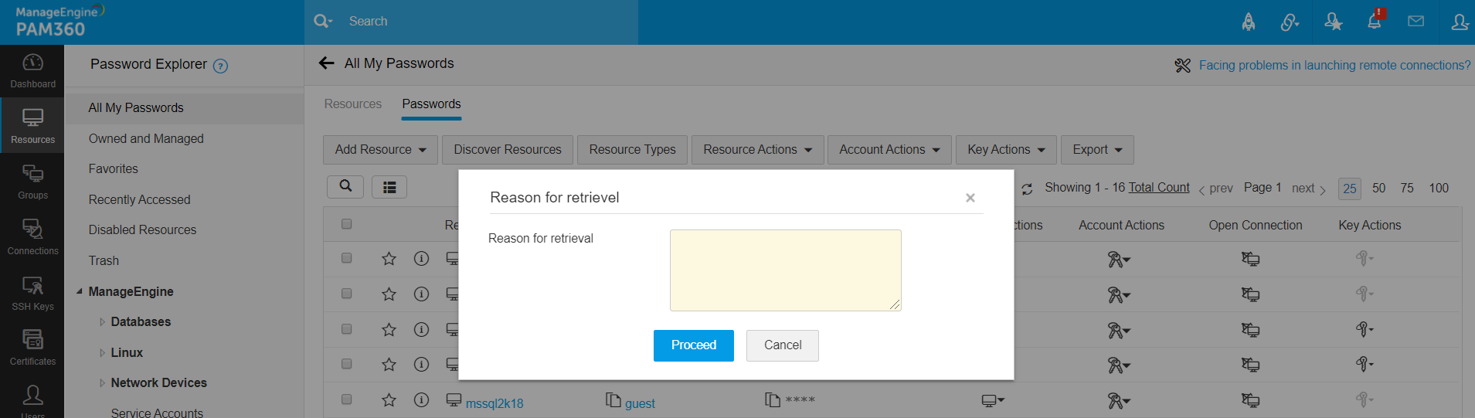Click the notifications bell icon

click(1375, 21)
